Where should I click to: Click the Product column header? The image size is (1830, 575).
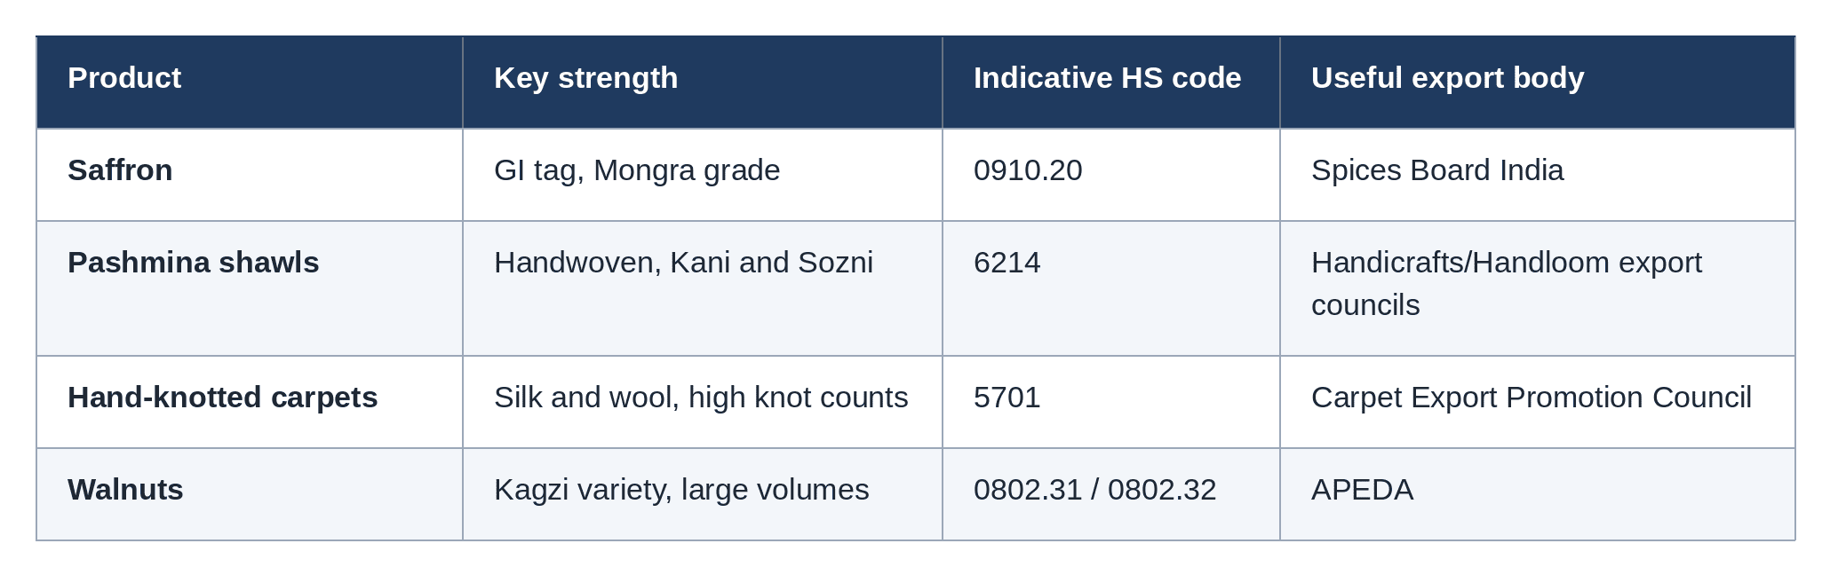250,82
